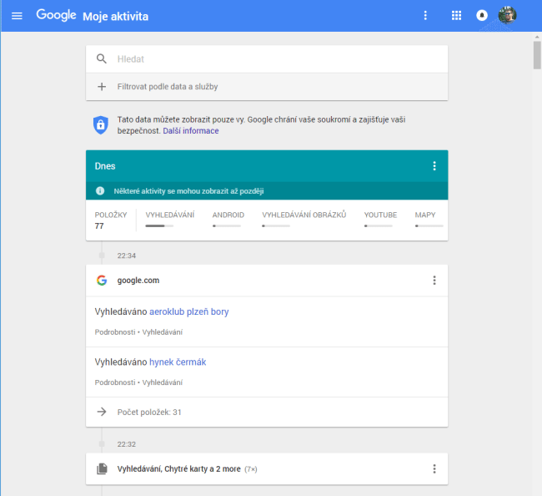Click Dnes header title

click(x=105, y=166)
